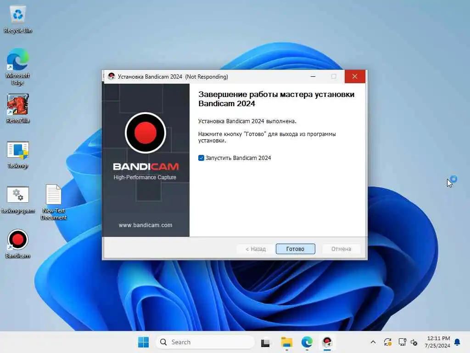The height and width of the screenshot is (353, 470).
Task: Select the taskmgrspam desktop file
Action: point(18,199)
